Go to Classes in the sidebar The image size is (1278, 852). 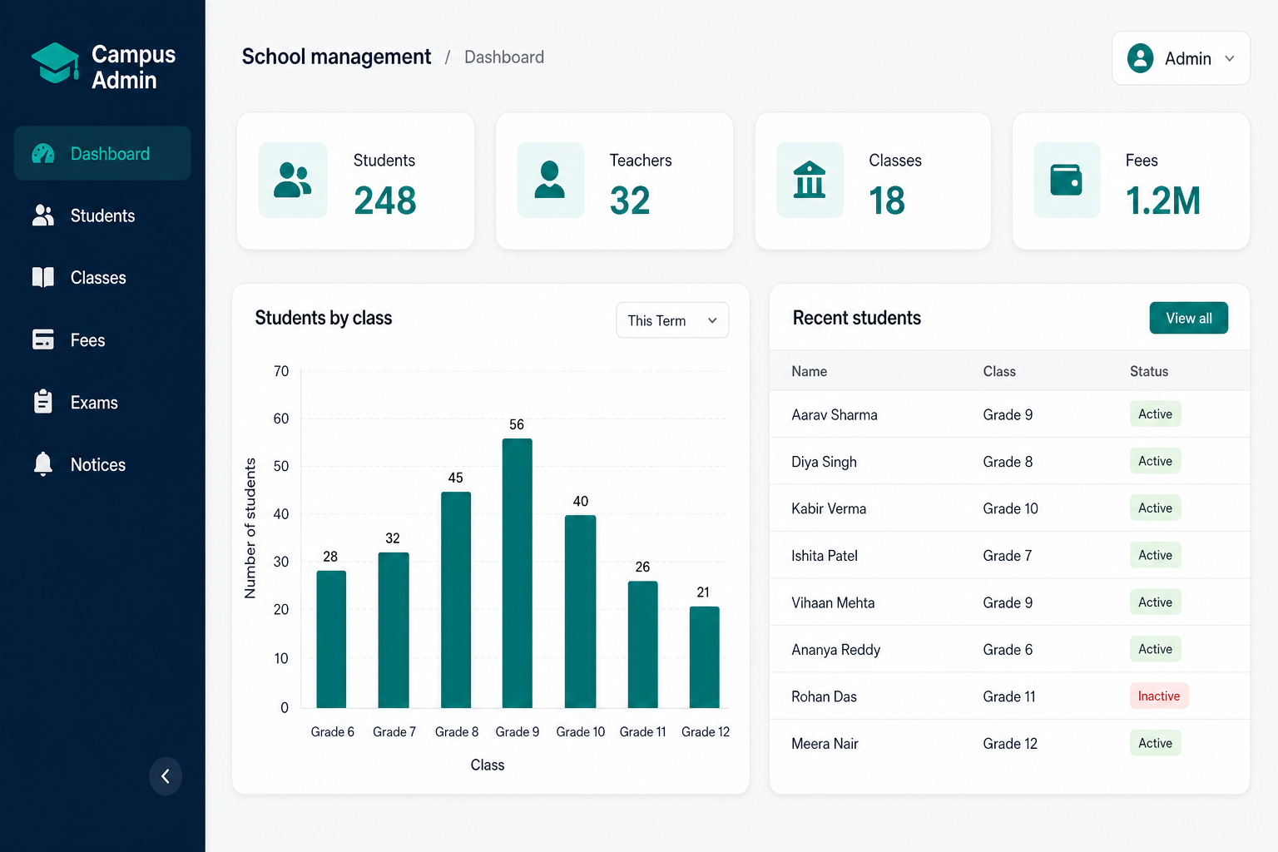pyautogui.click(x=102, y=278)
